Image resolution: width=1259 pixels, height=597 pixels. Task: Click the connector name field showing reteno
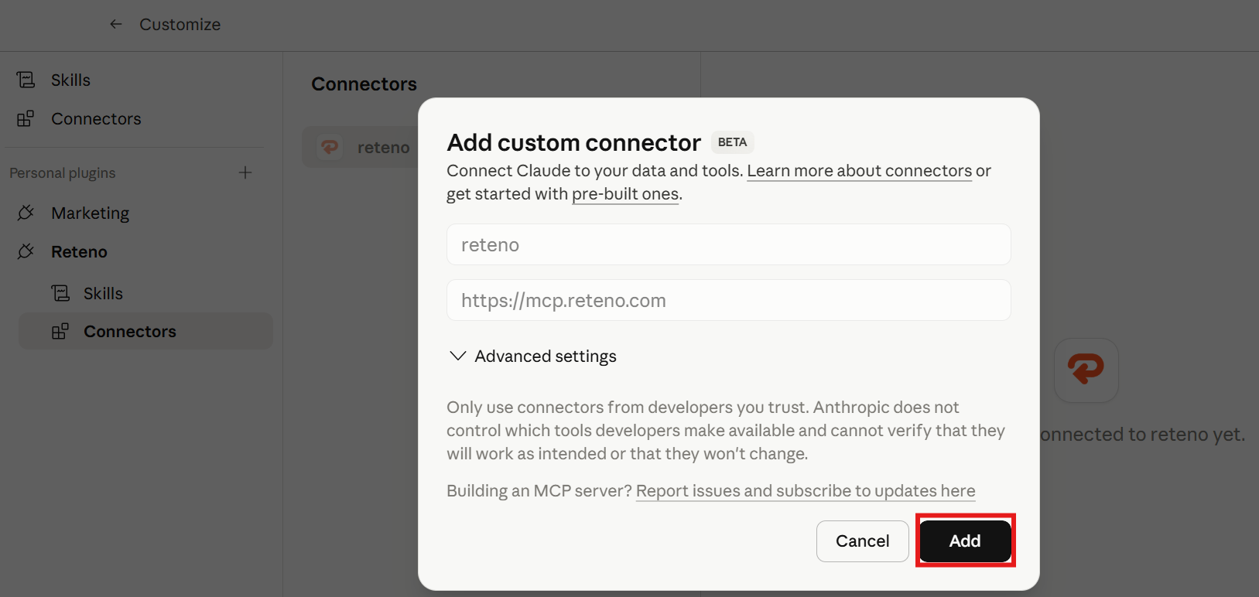click(x=728, y=244)
